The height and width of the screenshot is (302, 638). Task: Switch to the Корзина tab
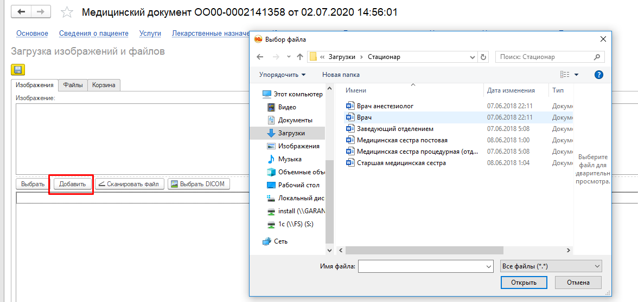104,85
